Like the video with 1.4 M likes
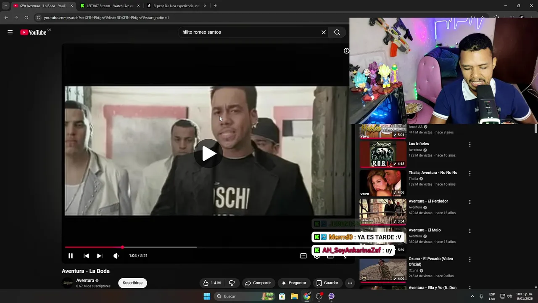The image size is (538, 303). (x=211, y=283)
